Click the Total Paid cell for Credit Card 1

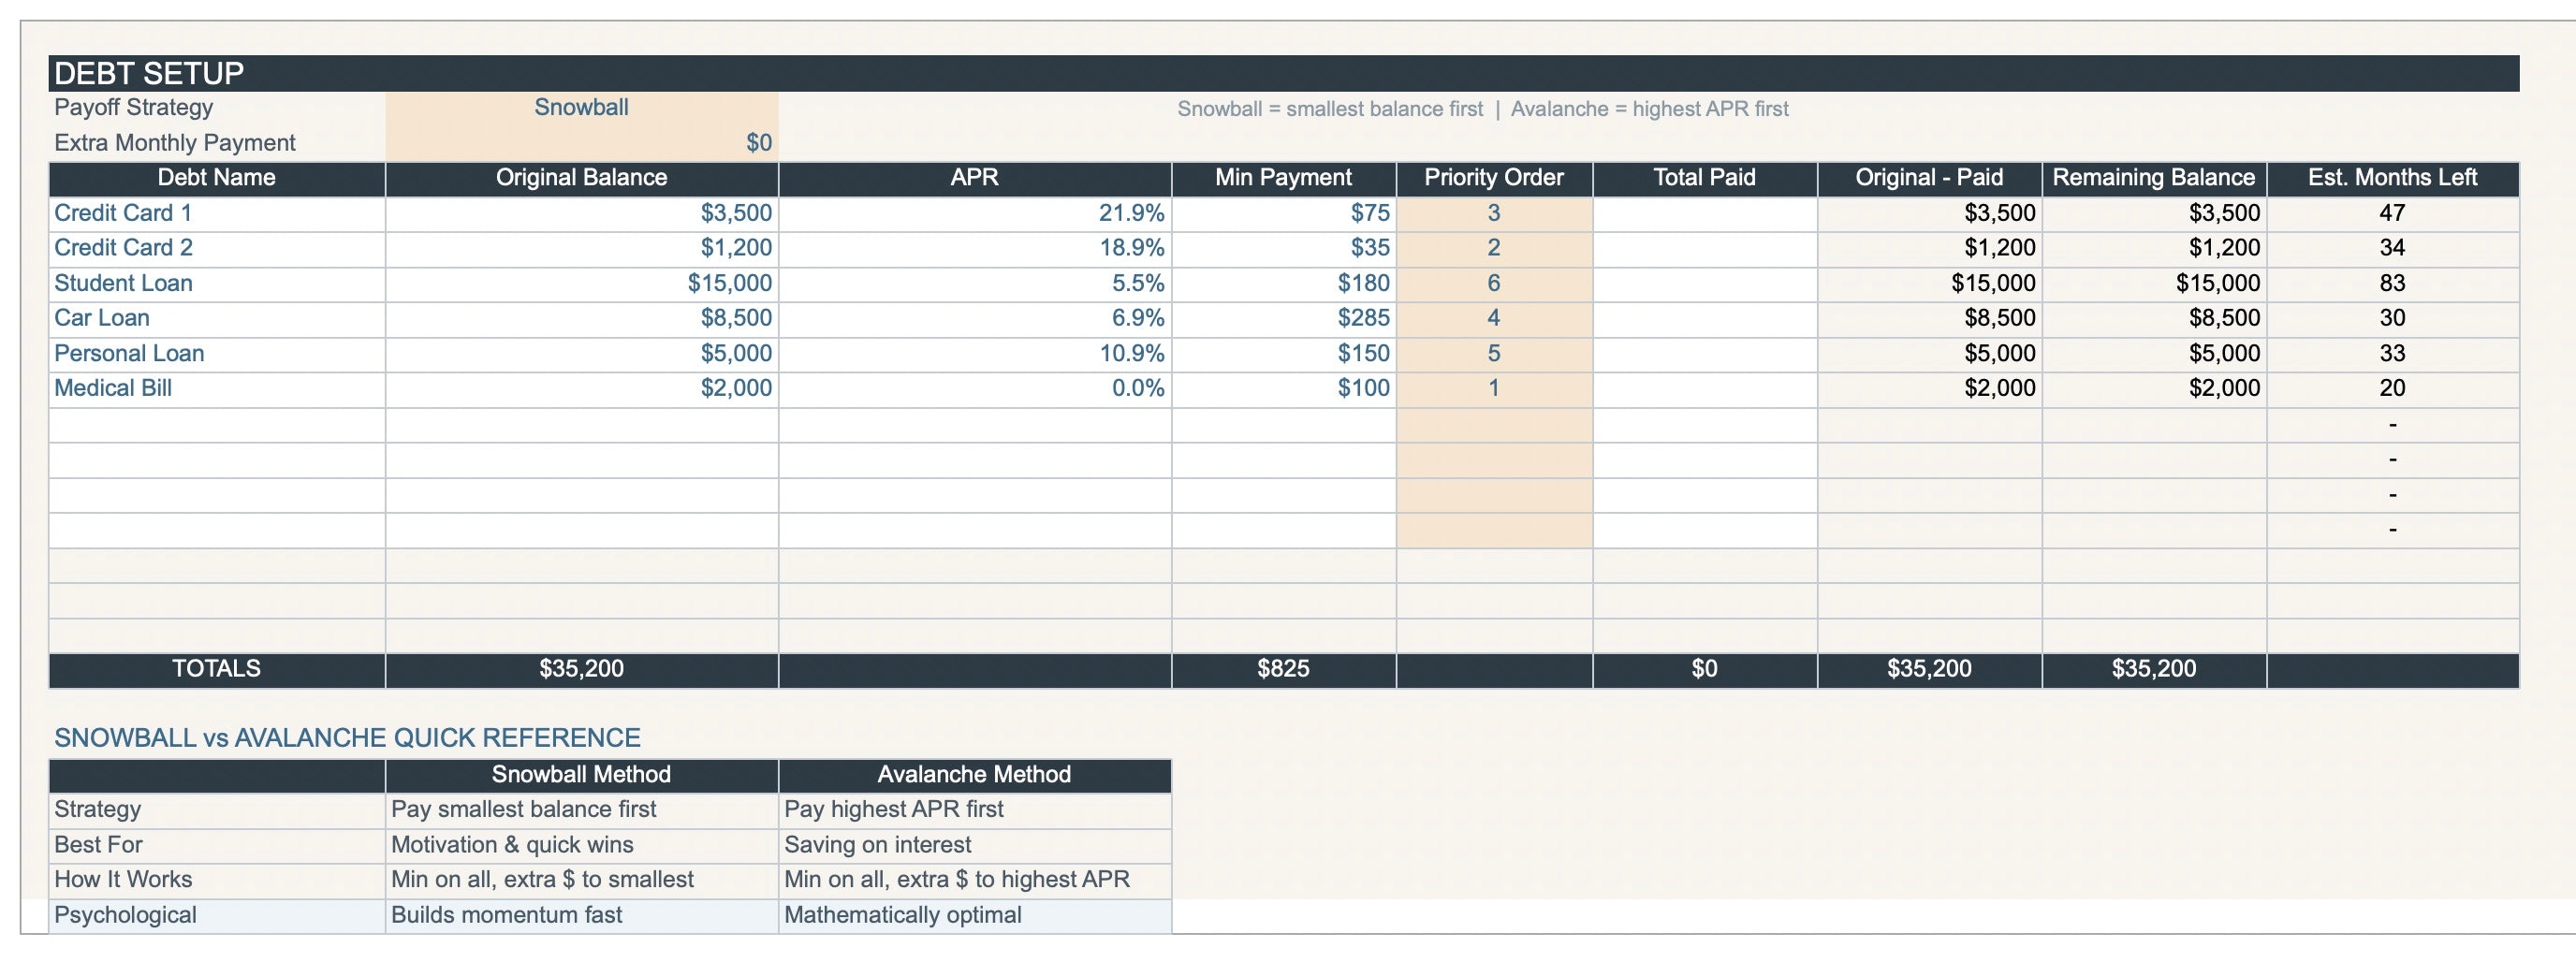(x=1705, y=214)
